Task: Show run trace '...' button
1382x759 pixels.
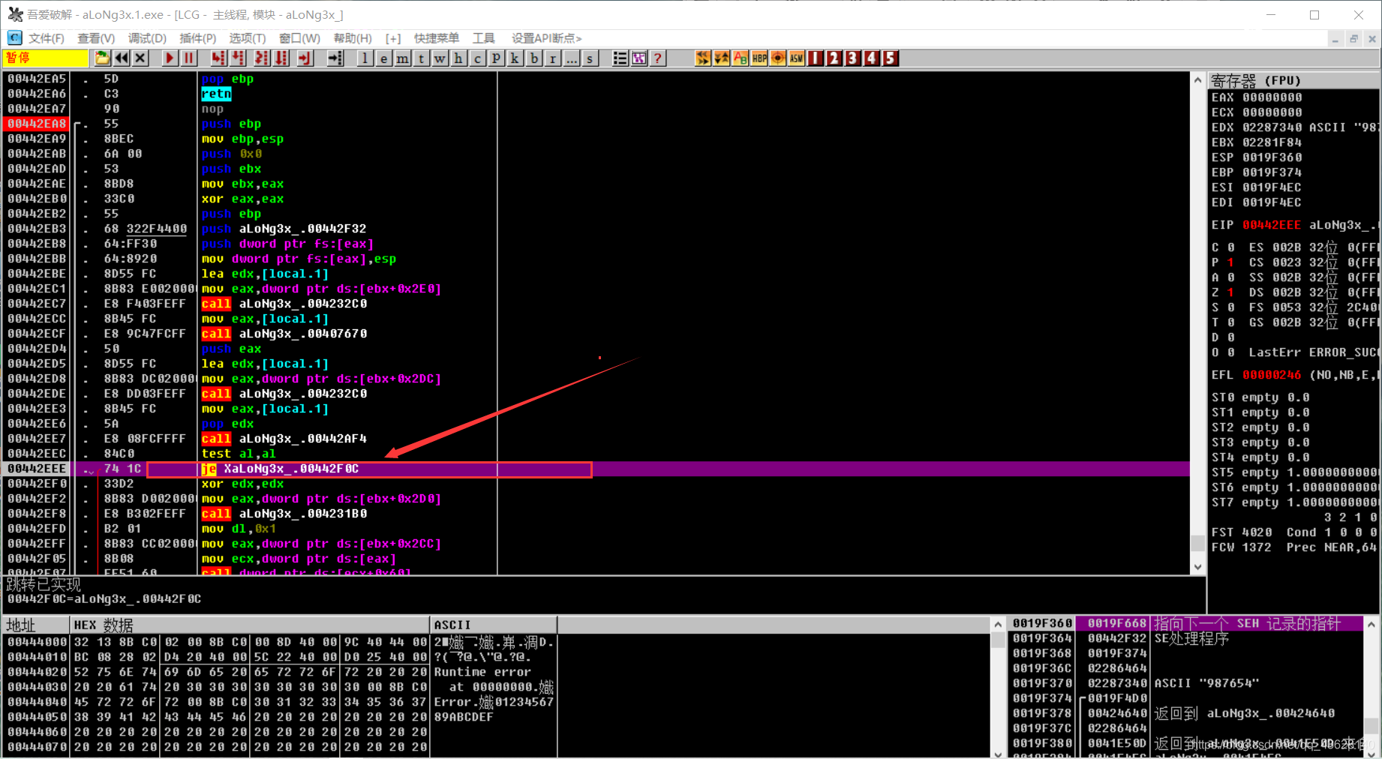Action: [x=571, y=58]
